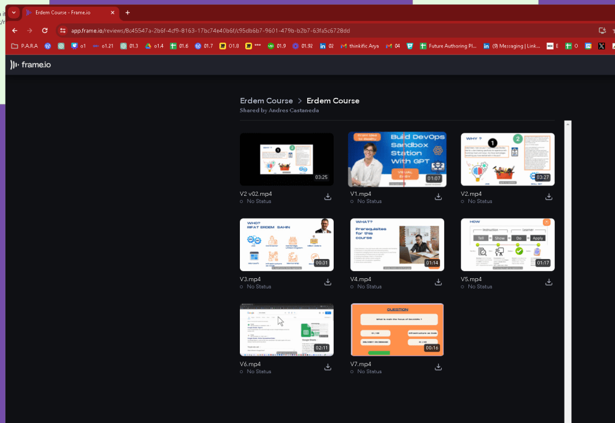
Task: Select the Erdem Course - Frame.io browser tab
Action: 70,13
